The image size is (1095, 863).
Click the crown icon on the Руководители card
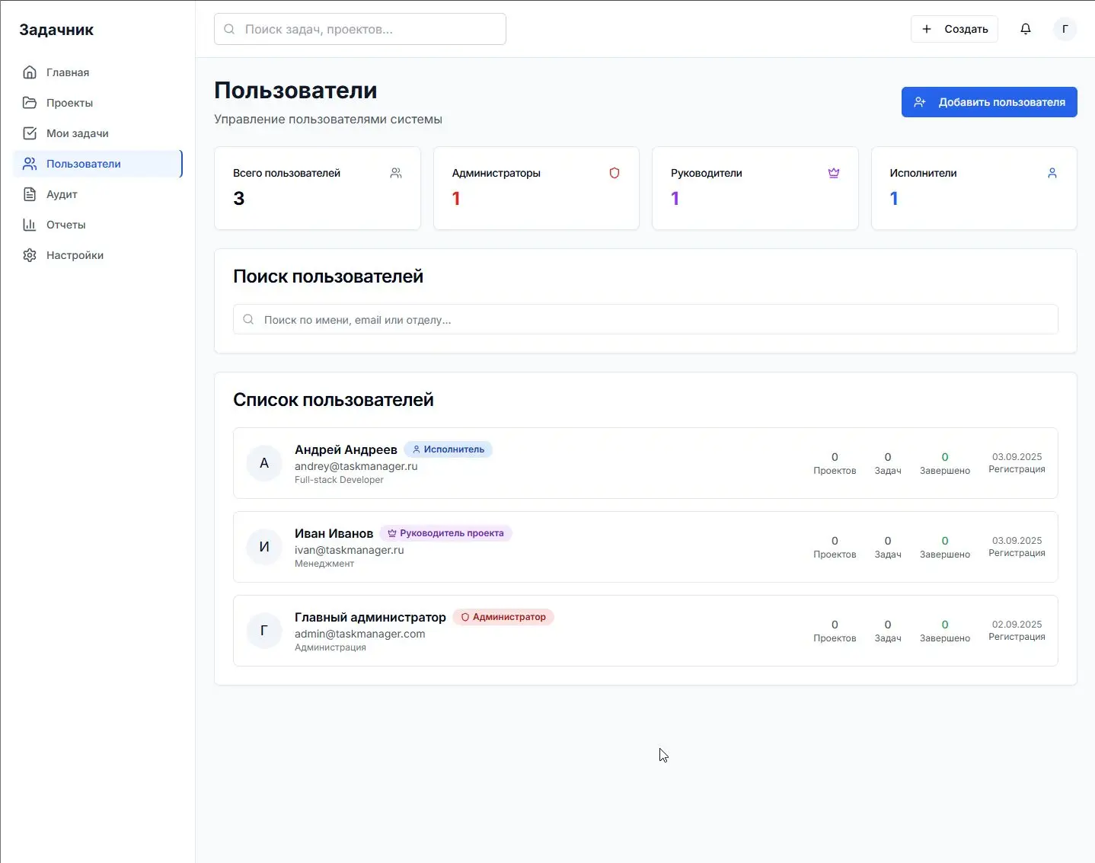pos(834,173)
